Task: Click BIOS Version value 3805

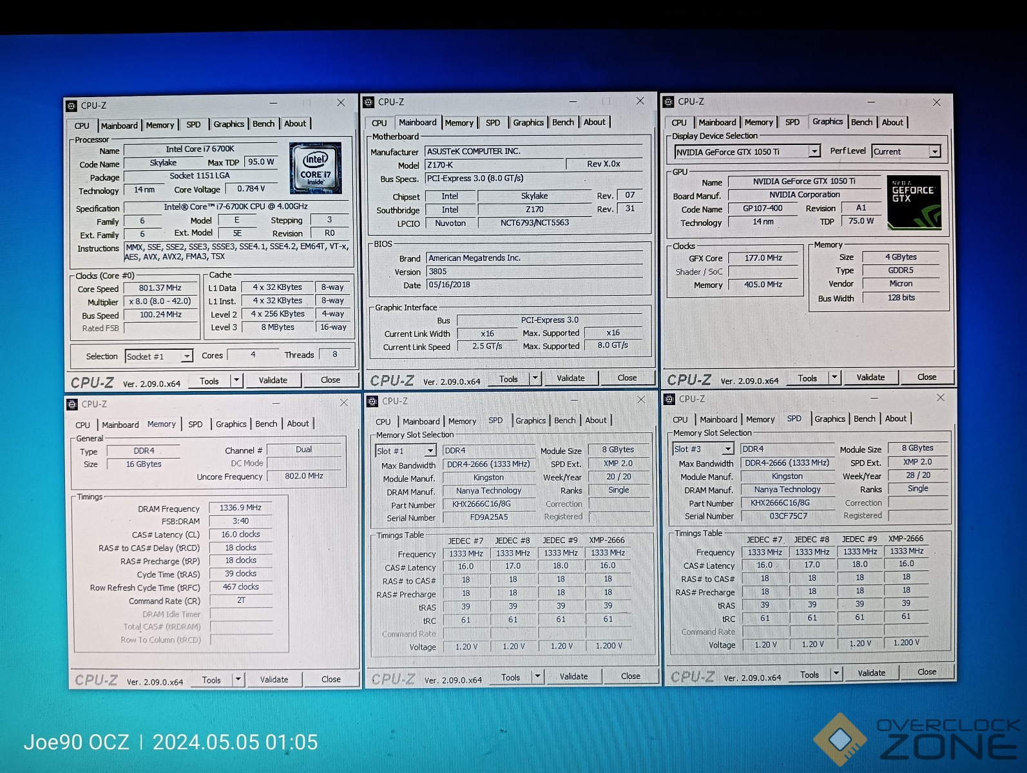Action: (x=533, y=272)
